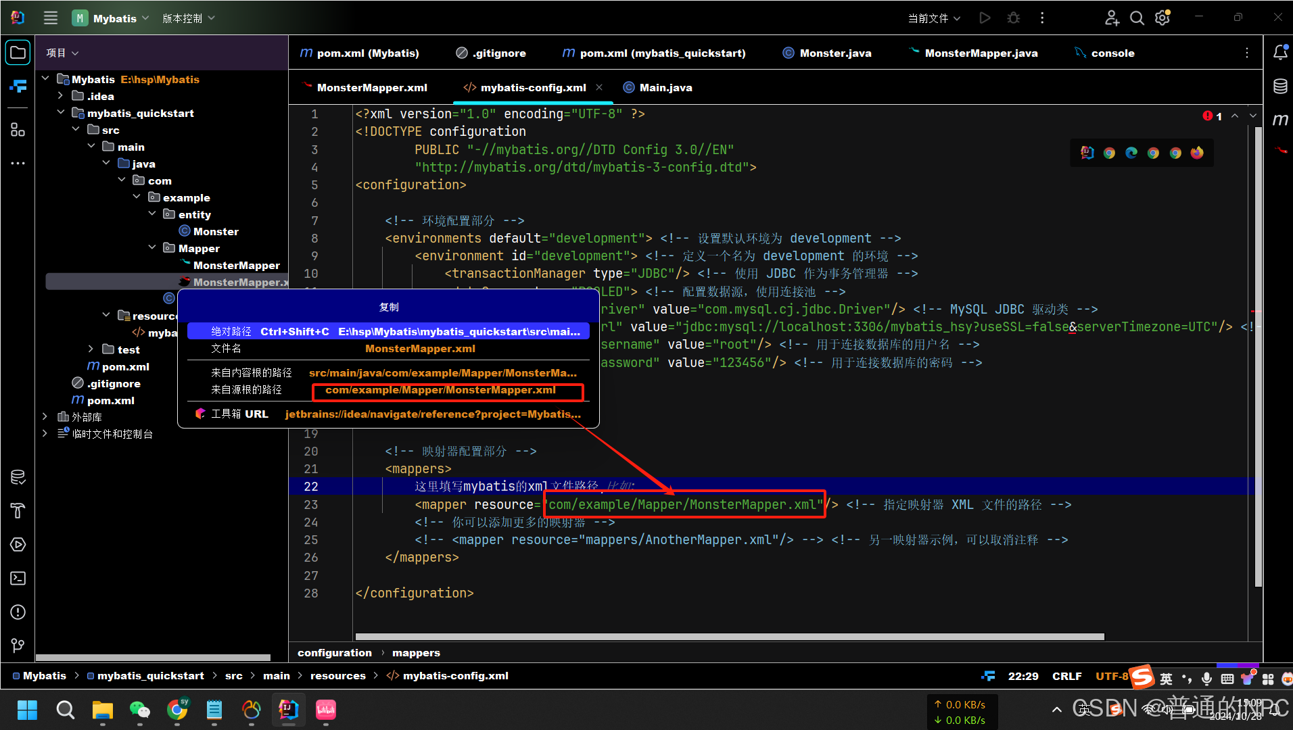This screenshot has width=1293, height=730.
Task: Open IDE settings gear
Action: point(1162,18)
